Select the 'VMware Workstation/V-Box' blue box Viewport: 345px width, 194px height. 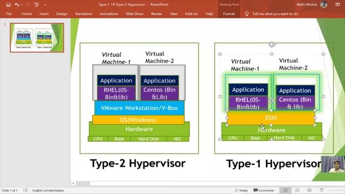pyautogui.click(x=139, y=108)
